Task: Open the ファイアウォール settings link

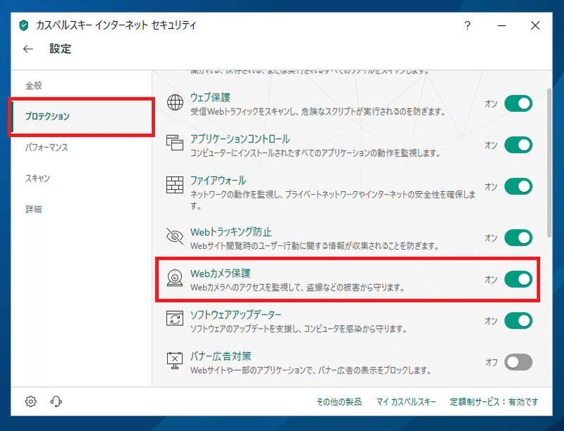Action: (x=218, y=181)
